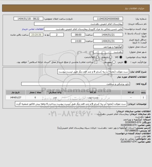Click the delivery province field کهگیلویه و بویراحمد

(108, 47)
